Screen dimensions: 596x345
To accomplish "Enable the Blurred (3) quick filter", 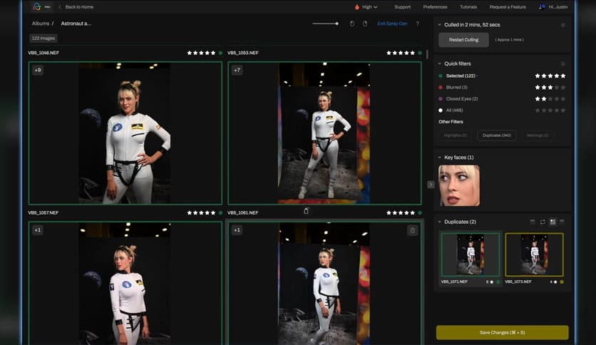I will point(457,87).
